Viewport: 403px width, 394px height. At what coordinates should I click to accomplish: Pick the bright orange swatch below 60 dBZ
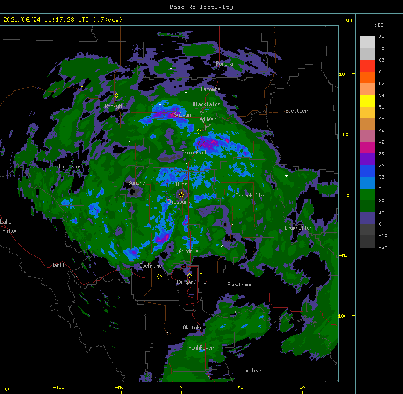tap(367, 77)
